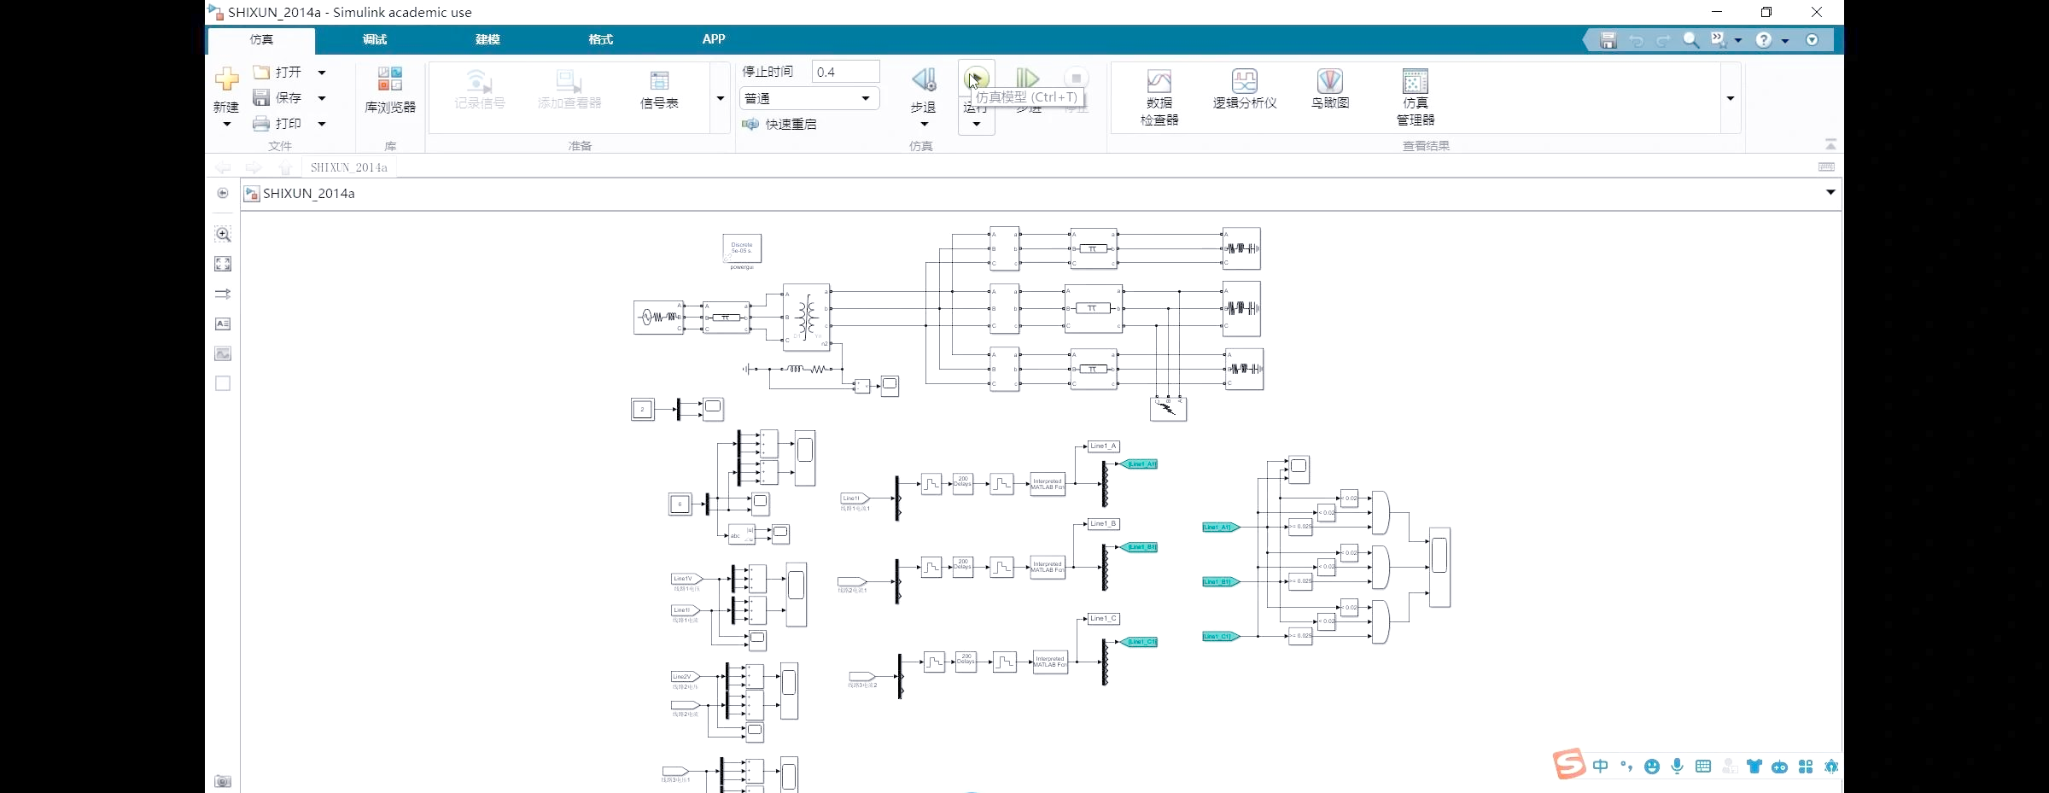Expand the 打开 dropdown arrow
Viewport: 2049px width, 793px height.
click(322, 73)
